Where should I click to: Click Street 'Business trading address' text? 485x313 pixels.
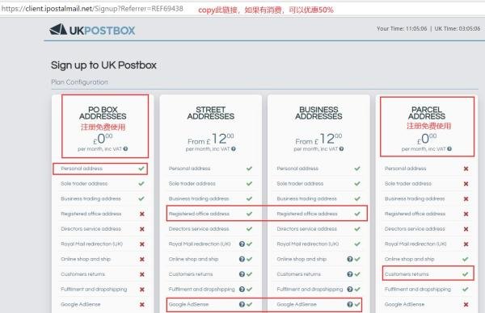(x=199, y=198)
